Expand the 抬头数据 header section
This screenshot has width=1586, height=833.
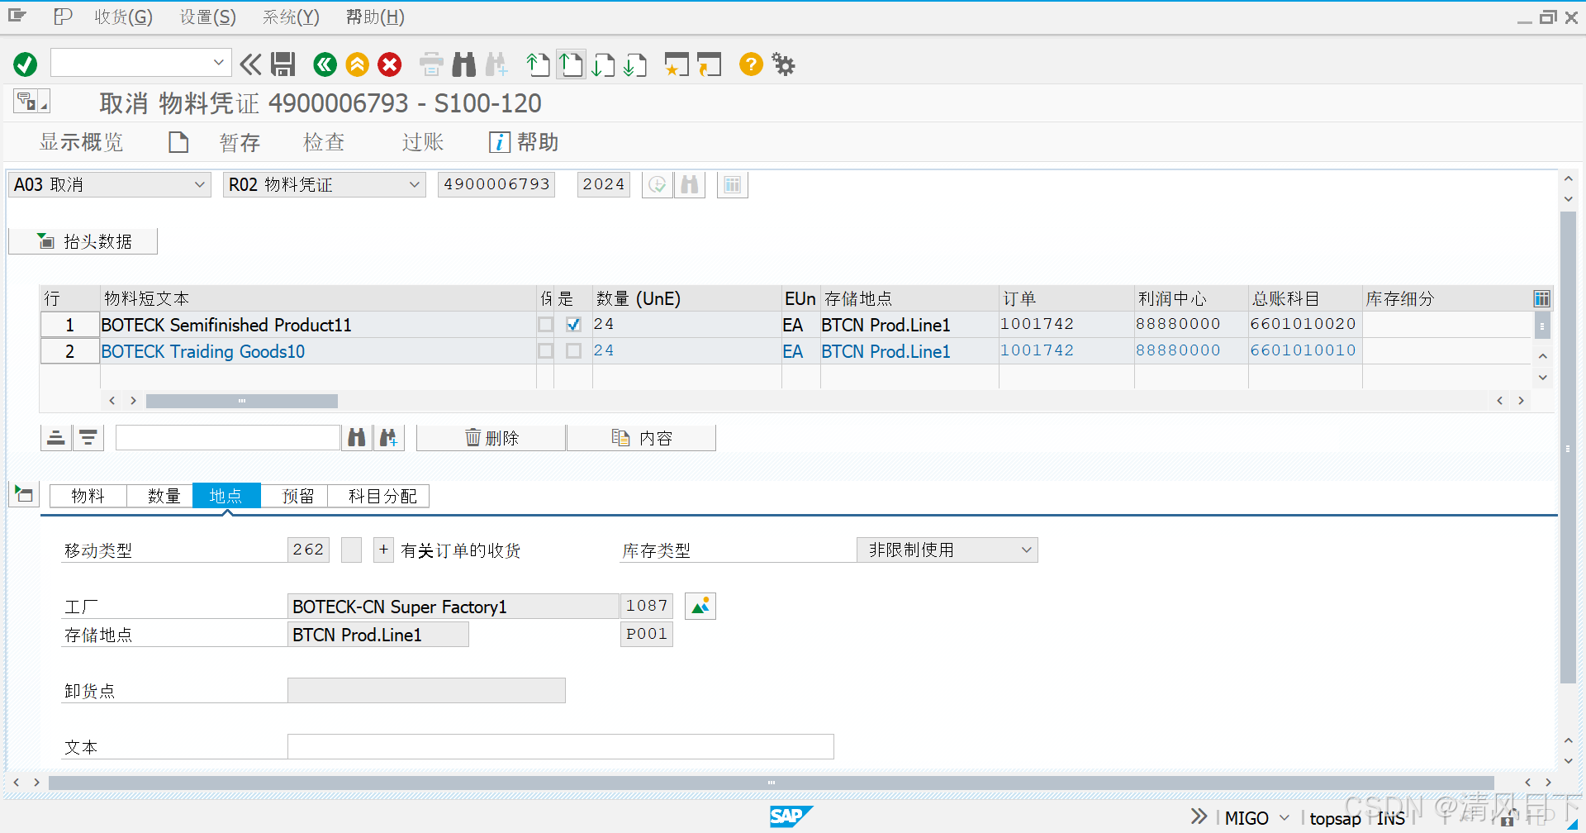pos(83,241)
